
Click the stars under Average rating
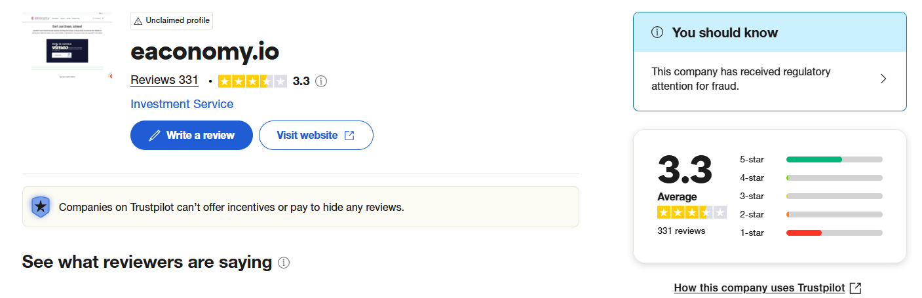(x=692, y=212)
